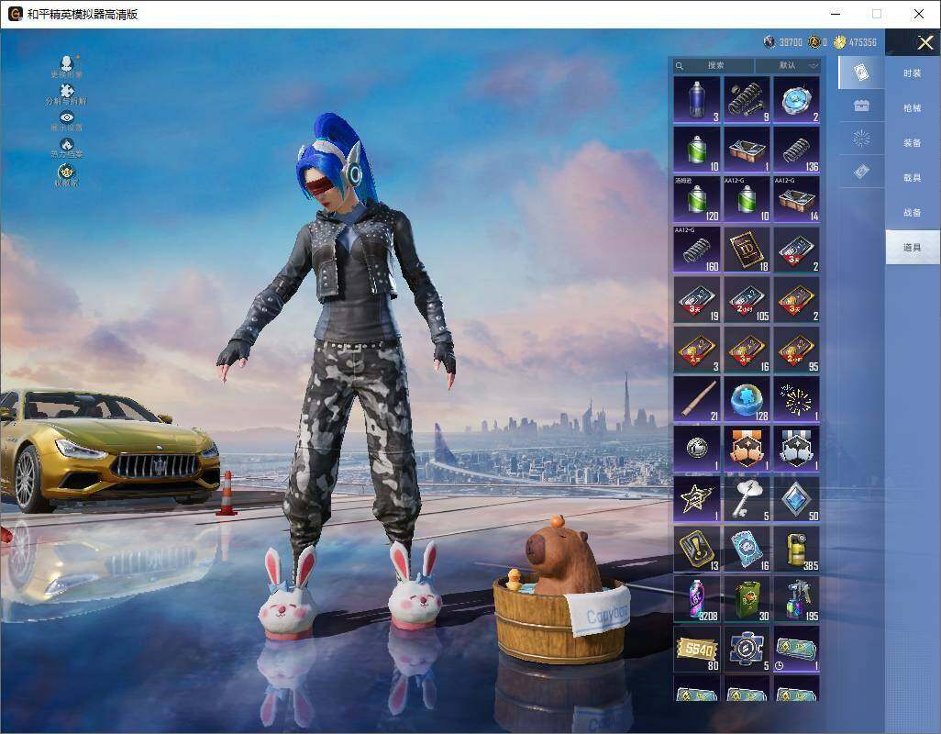The height and width of the screenshot is (734, 941).
Task: Click the gold coin 475356 balance
Action: click(x=855, y=42)
